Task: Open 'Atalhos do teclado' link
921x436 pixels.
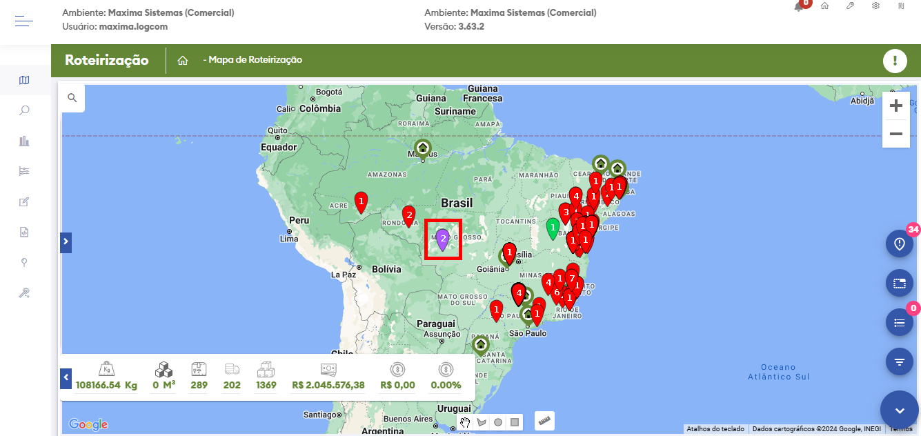Action: (x=715, y=429)
